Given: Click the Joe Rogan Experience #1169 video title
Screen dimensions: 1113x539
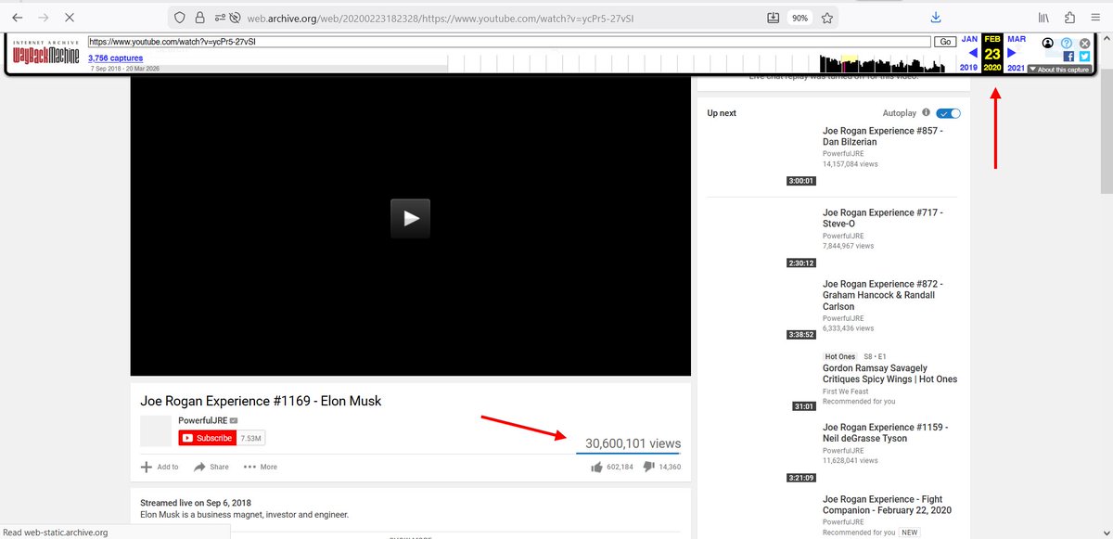Looking at the screenshot, I should point(261,401).
